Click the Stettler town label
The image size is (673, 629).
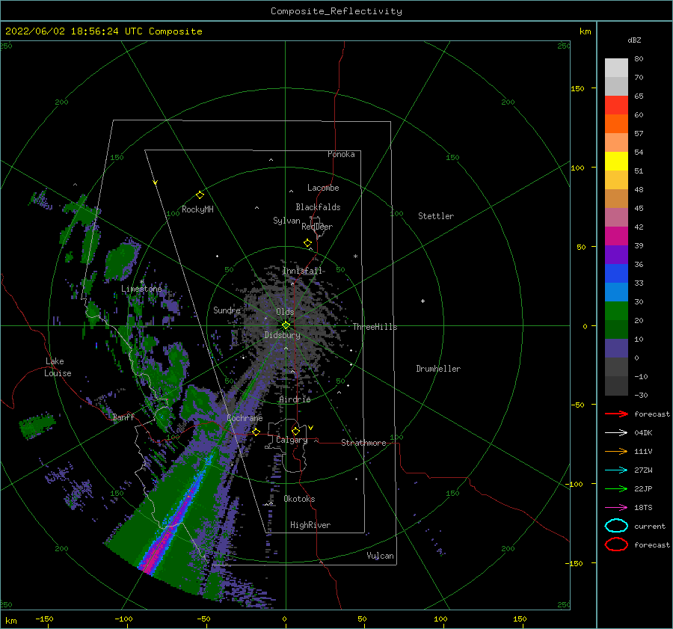pyautogui.click(x=436, y=216)
